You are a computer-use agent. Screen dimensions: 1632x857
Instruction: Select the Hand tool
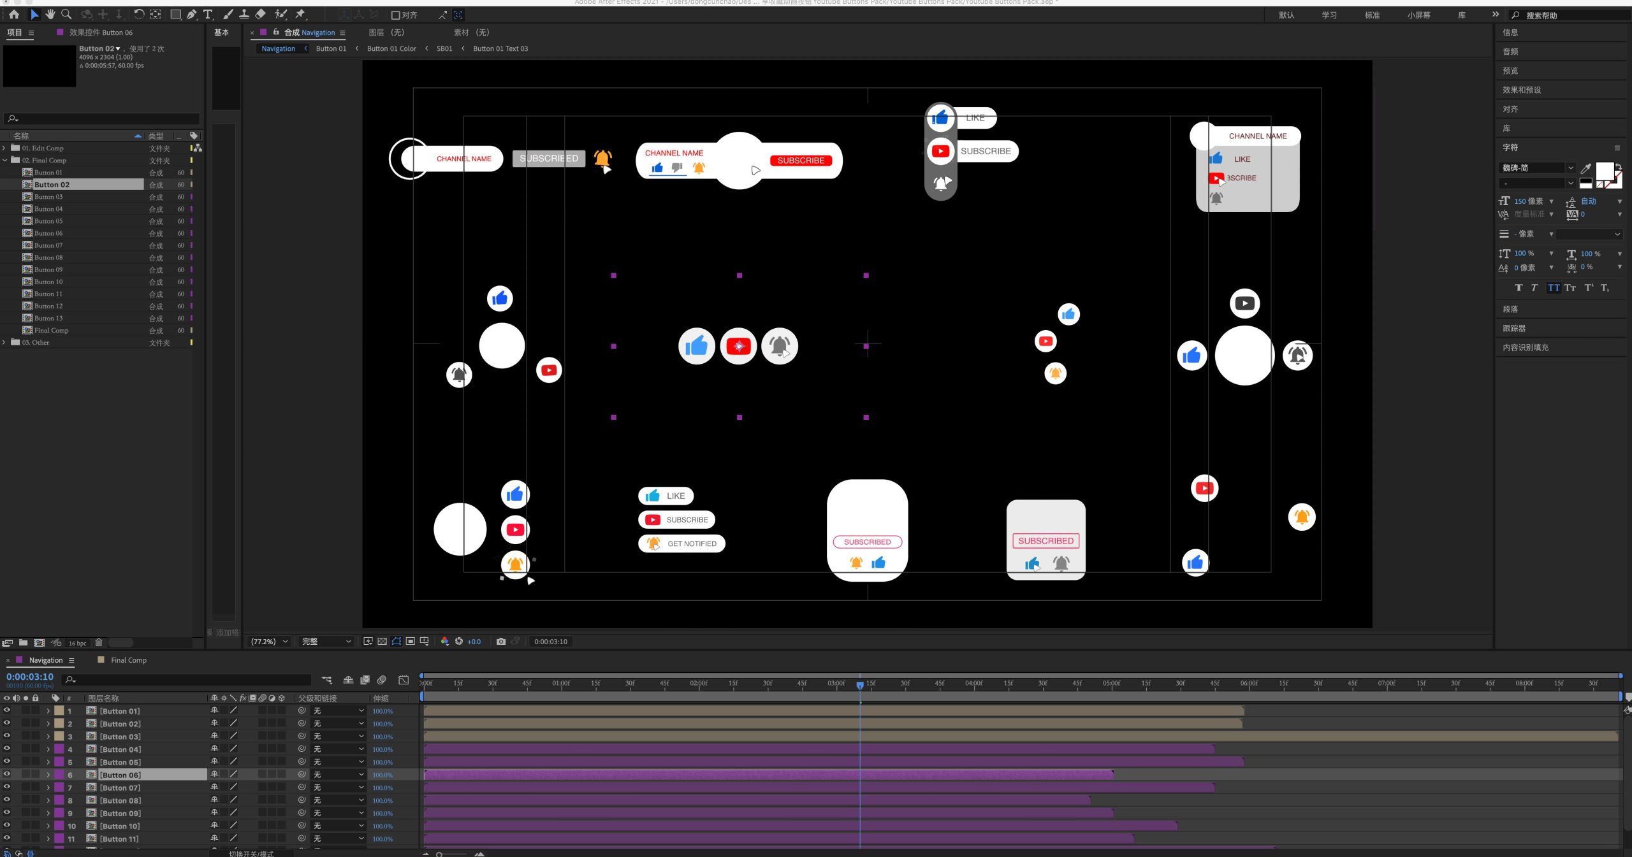click(x=50, y=14)
